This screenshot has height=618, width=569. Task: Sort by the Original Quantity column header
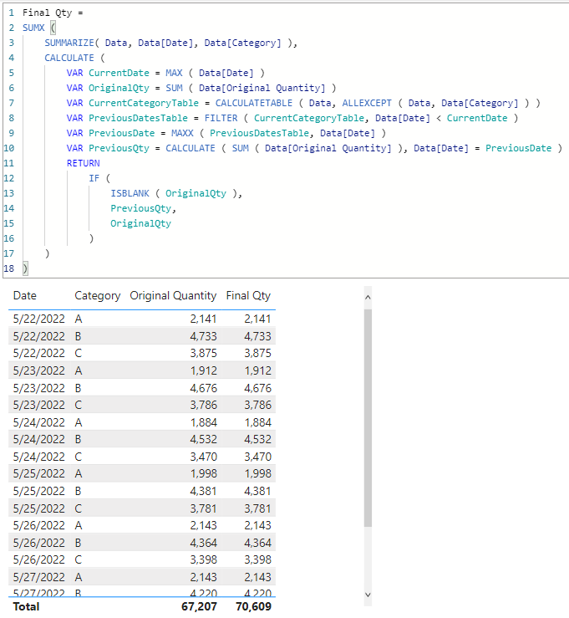click(x=173, y=295)
